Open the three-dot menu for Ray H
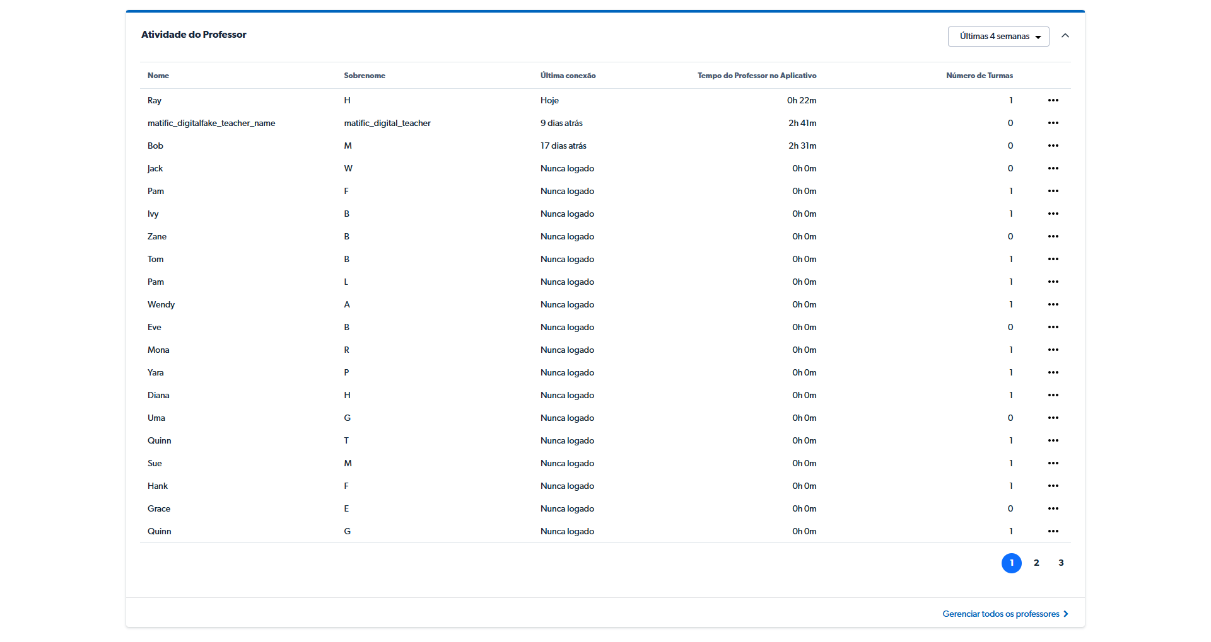Screen dimensions: 1211x642 [x=1053, y=100]
